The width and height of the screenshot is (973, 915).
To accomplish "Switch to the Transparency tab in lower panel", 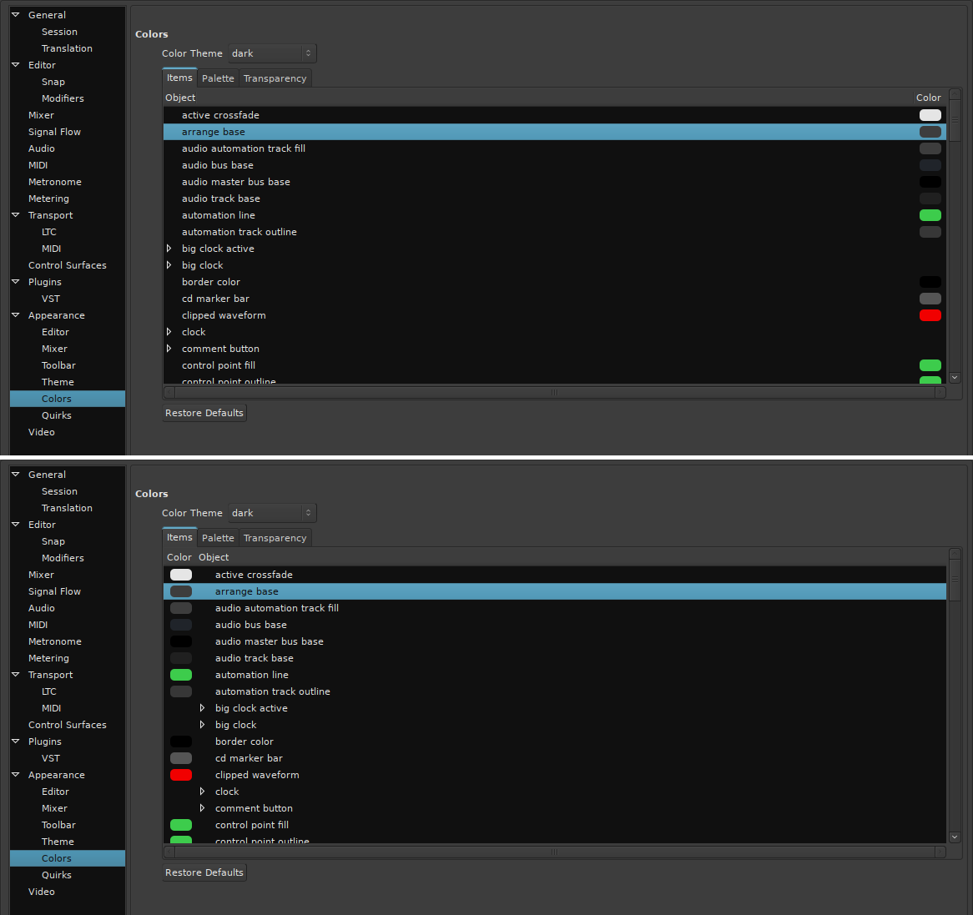I will 275,538.
